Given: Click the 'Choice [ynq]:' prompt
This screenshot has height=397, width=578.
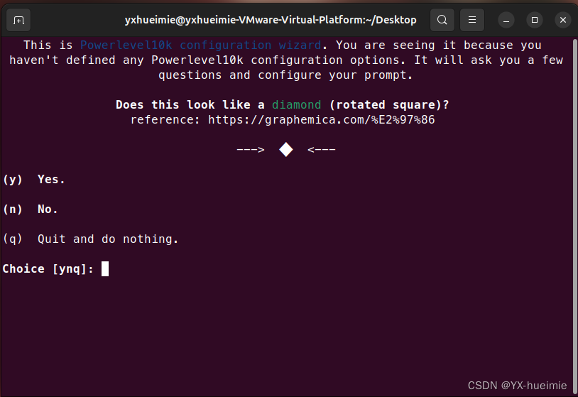Looking at the screenshot, I should 48,268.
